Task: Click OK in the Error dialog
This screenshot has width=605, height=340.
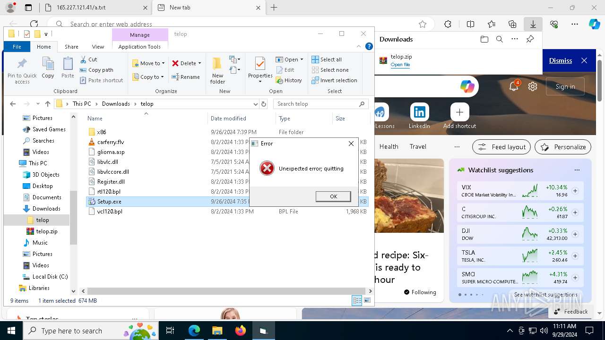Action: pyautogui.click(x=333, y=196)
